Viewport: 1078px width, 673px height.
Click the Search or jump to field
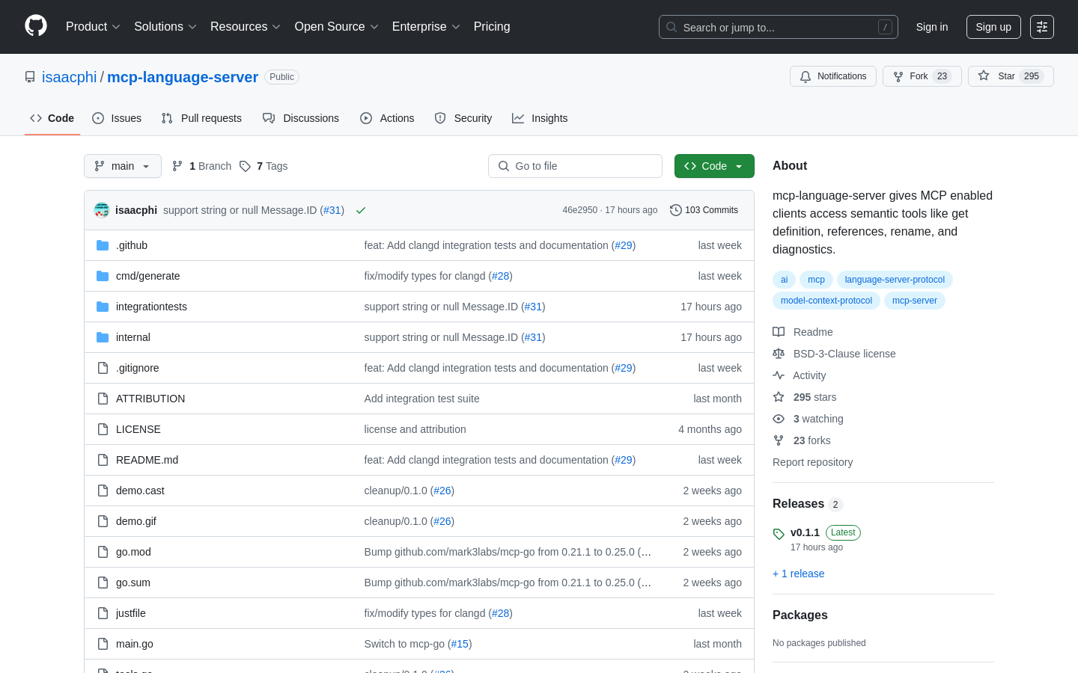(x=779, y=27)
